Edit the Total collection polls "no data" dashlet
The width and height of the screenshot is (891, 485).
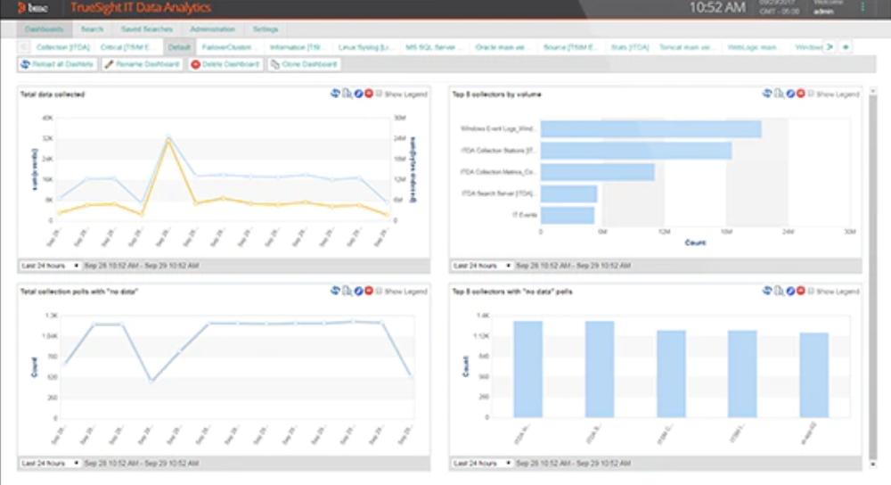358,291
